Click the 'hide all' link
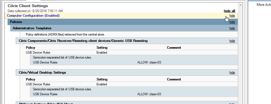The height and width of the screenshot is (104, 271). coord(229,11)
